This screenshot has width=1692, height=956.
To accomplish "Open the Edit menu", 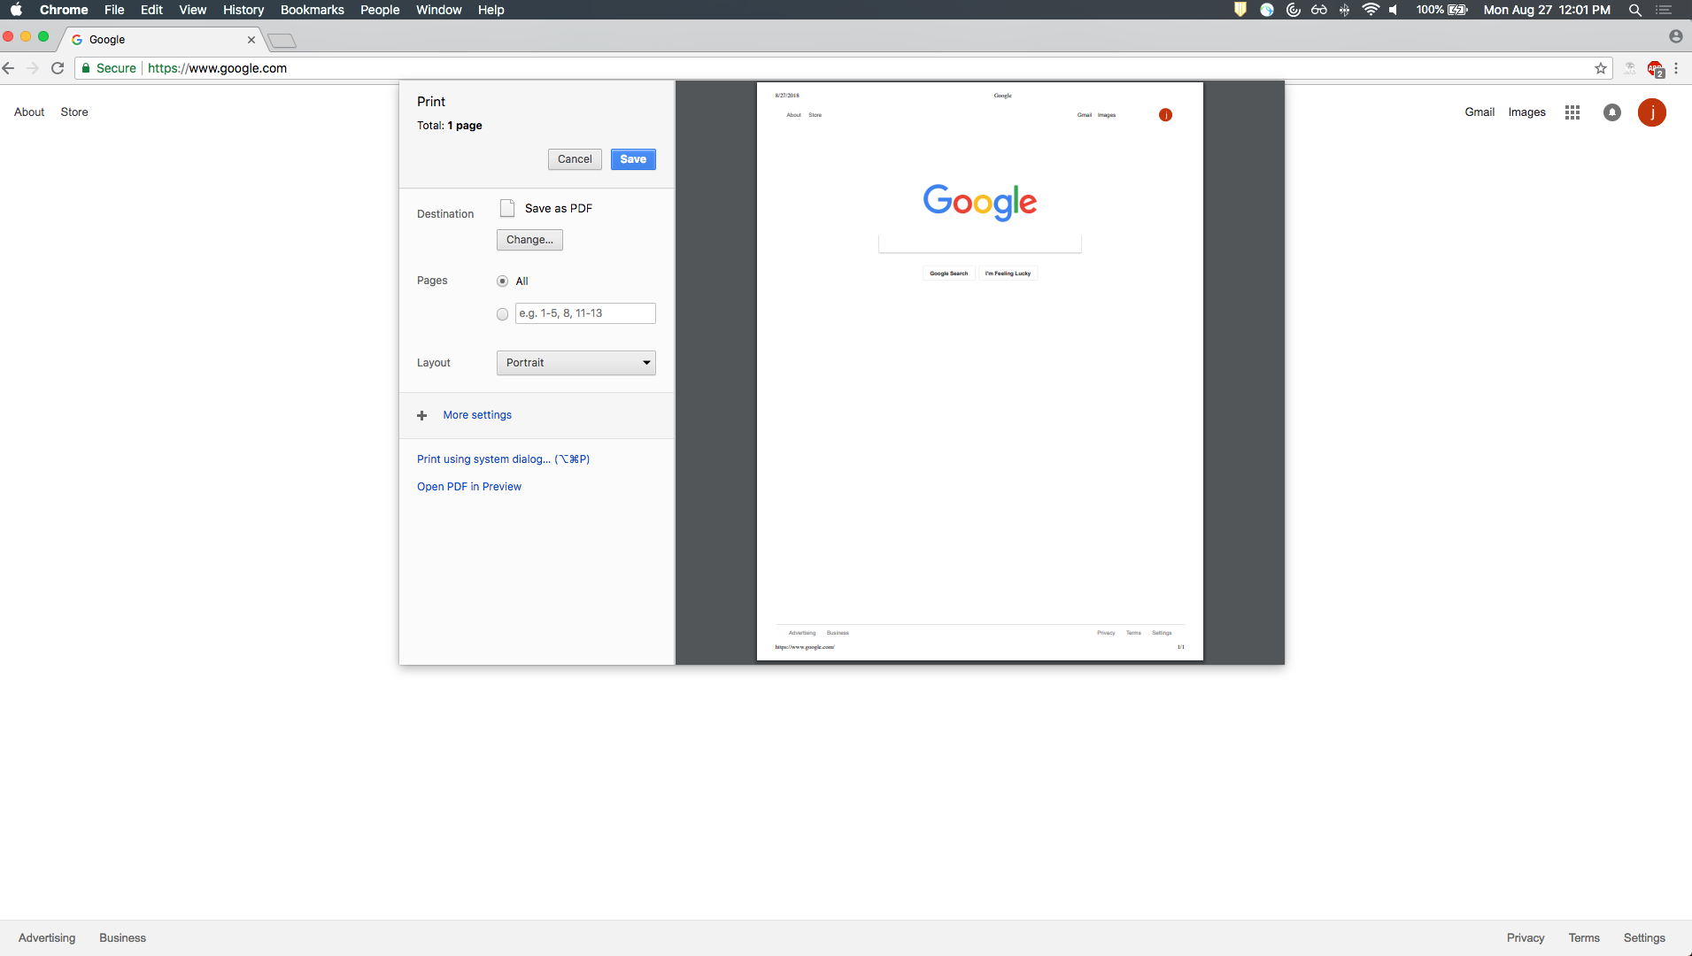I will tap(151, 10).
